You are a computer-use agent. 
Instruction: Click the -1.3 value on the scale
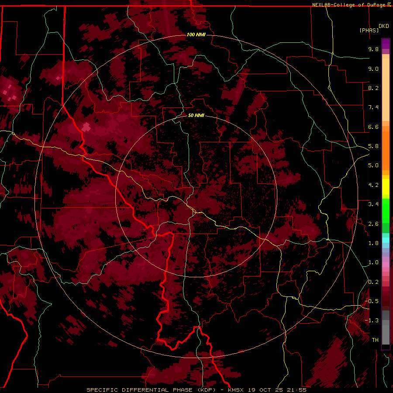click(x=372, y=321)
